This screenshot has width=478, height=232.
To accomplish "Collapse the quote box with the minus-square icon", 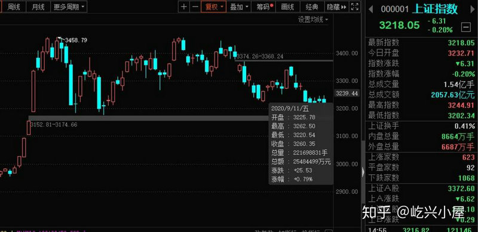I will pyautogui.click(x=466, y=27).
